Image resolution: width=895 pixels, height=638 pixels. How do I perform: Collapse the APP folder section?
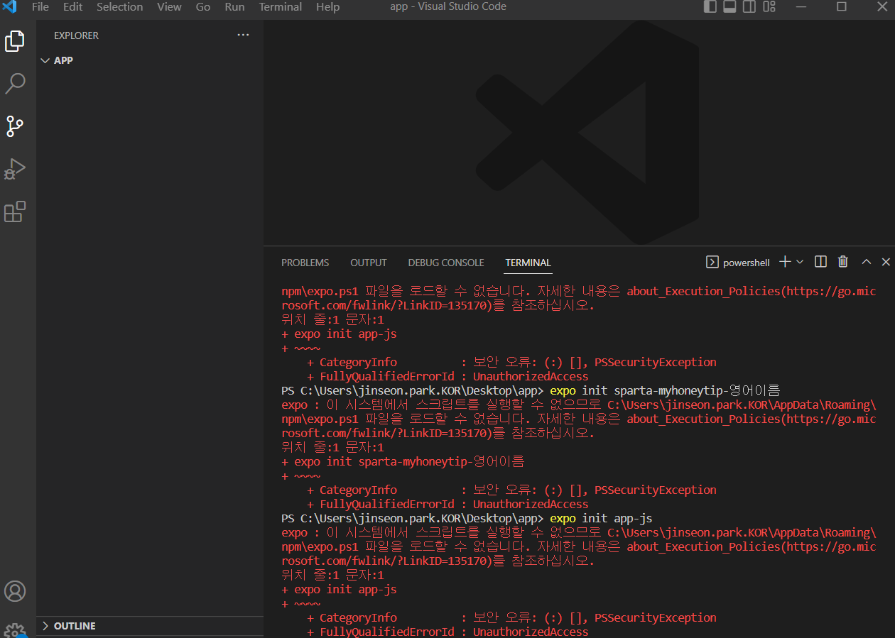click(149, 60)
